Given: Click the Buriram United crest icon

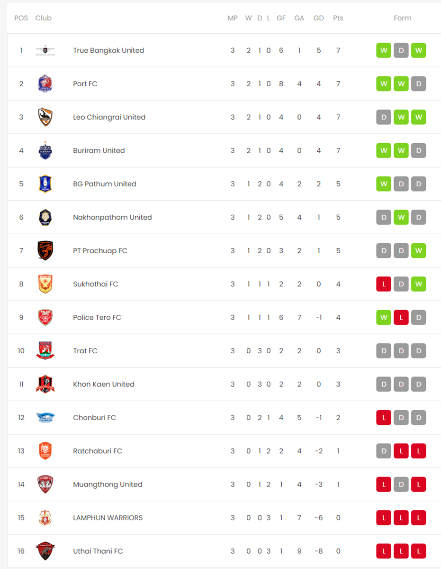Looking at the screenshot, I should [45, 151].
